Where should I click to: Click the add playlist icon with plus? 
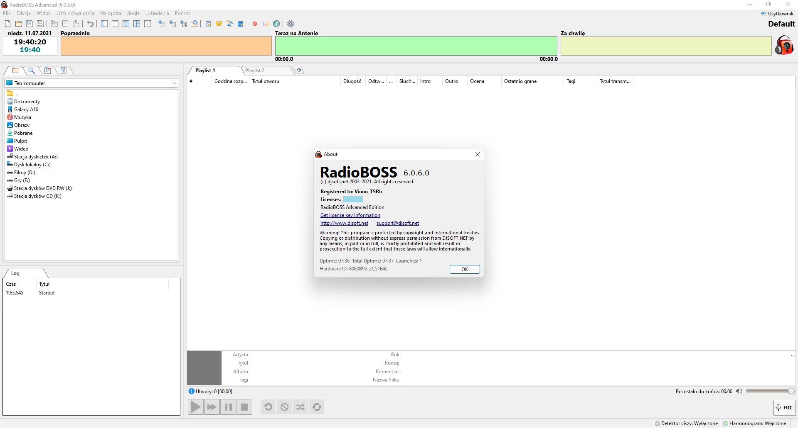172,24
